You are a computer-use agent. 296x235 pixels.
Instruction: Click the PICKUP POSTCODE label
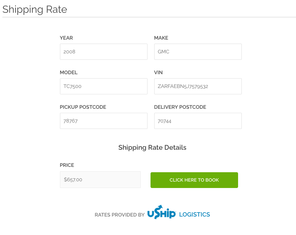pos(83,107)
